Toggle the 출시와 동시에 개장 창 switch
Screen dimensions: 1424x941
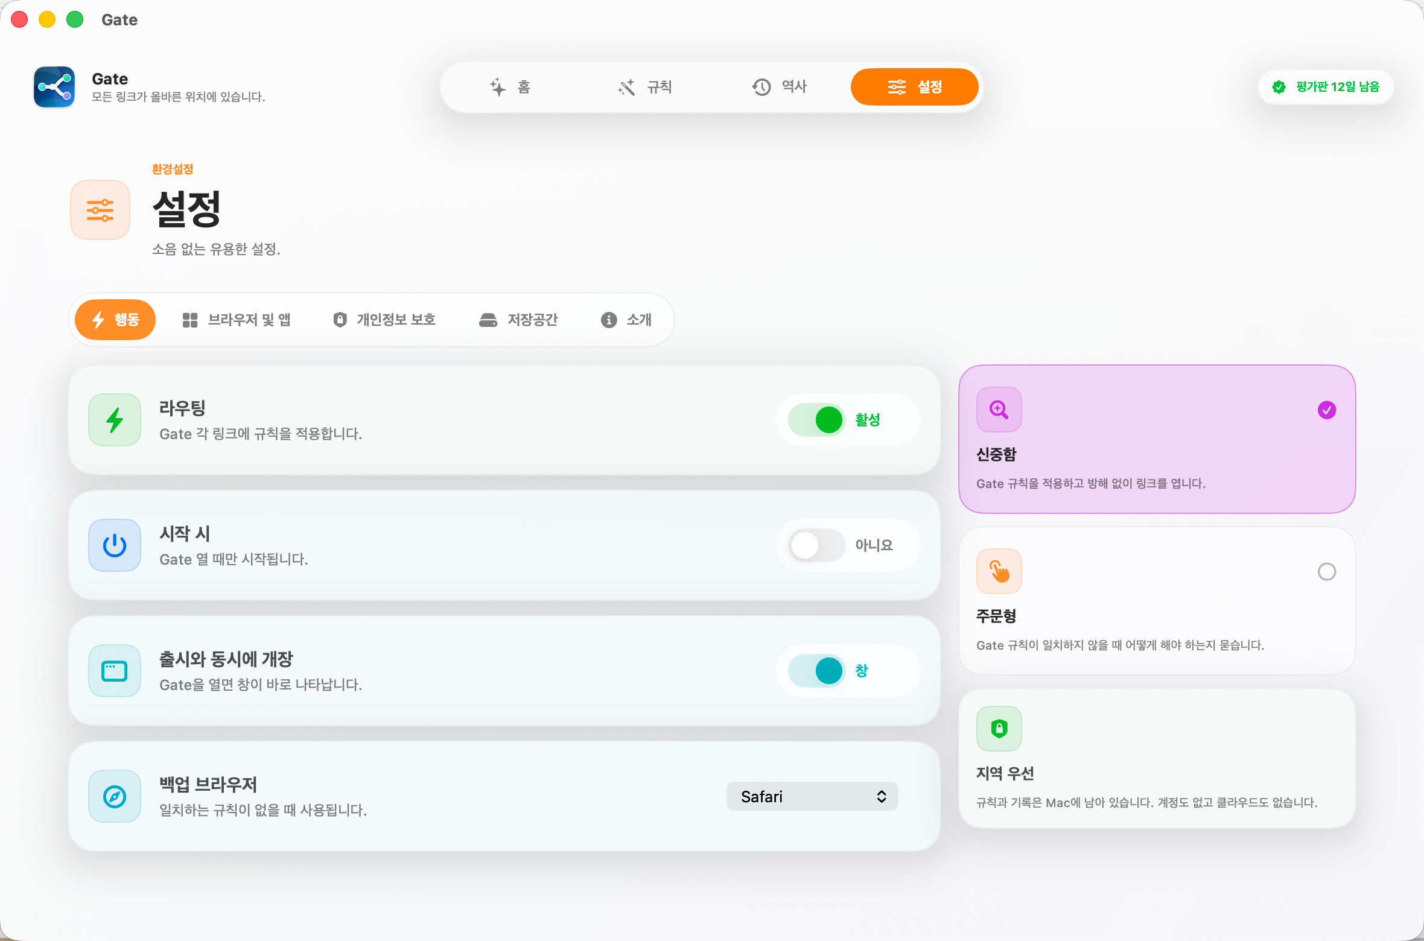[817, 671]
